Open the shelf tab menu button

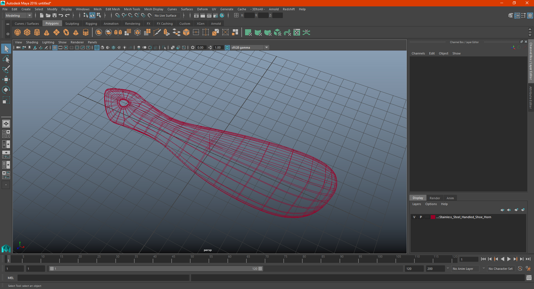[8, 24]
